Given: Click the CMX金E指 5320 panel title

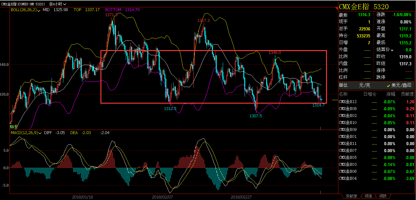Looking at the screenshot, I should click(364, 7).
